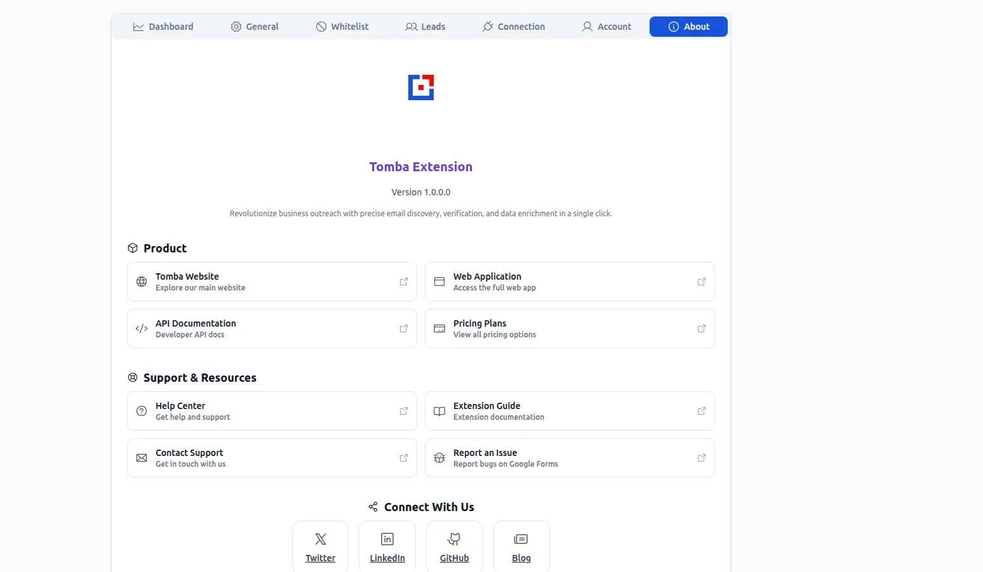The height and width of the screenshot is (572, 983).
Task: Open external link arrow for Help Center
Action: click(x=404, y=411)
